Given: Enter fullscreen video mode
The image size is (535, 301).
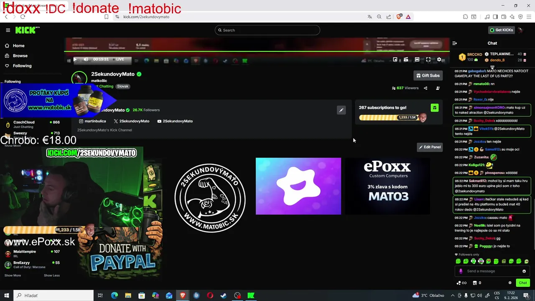Looking at the screenshot, I should [428, 59].
